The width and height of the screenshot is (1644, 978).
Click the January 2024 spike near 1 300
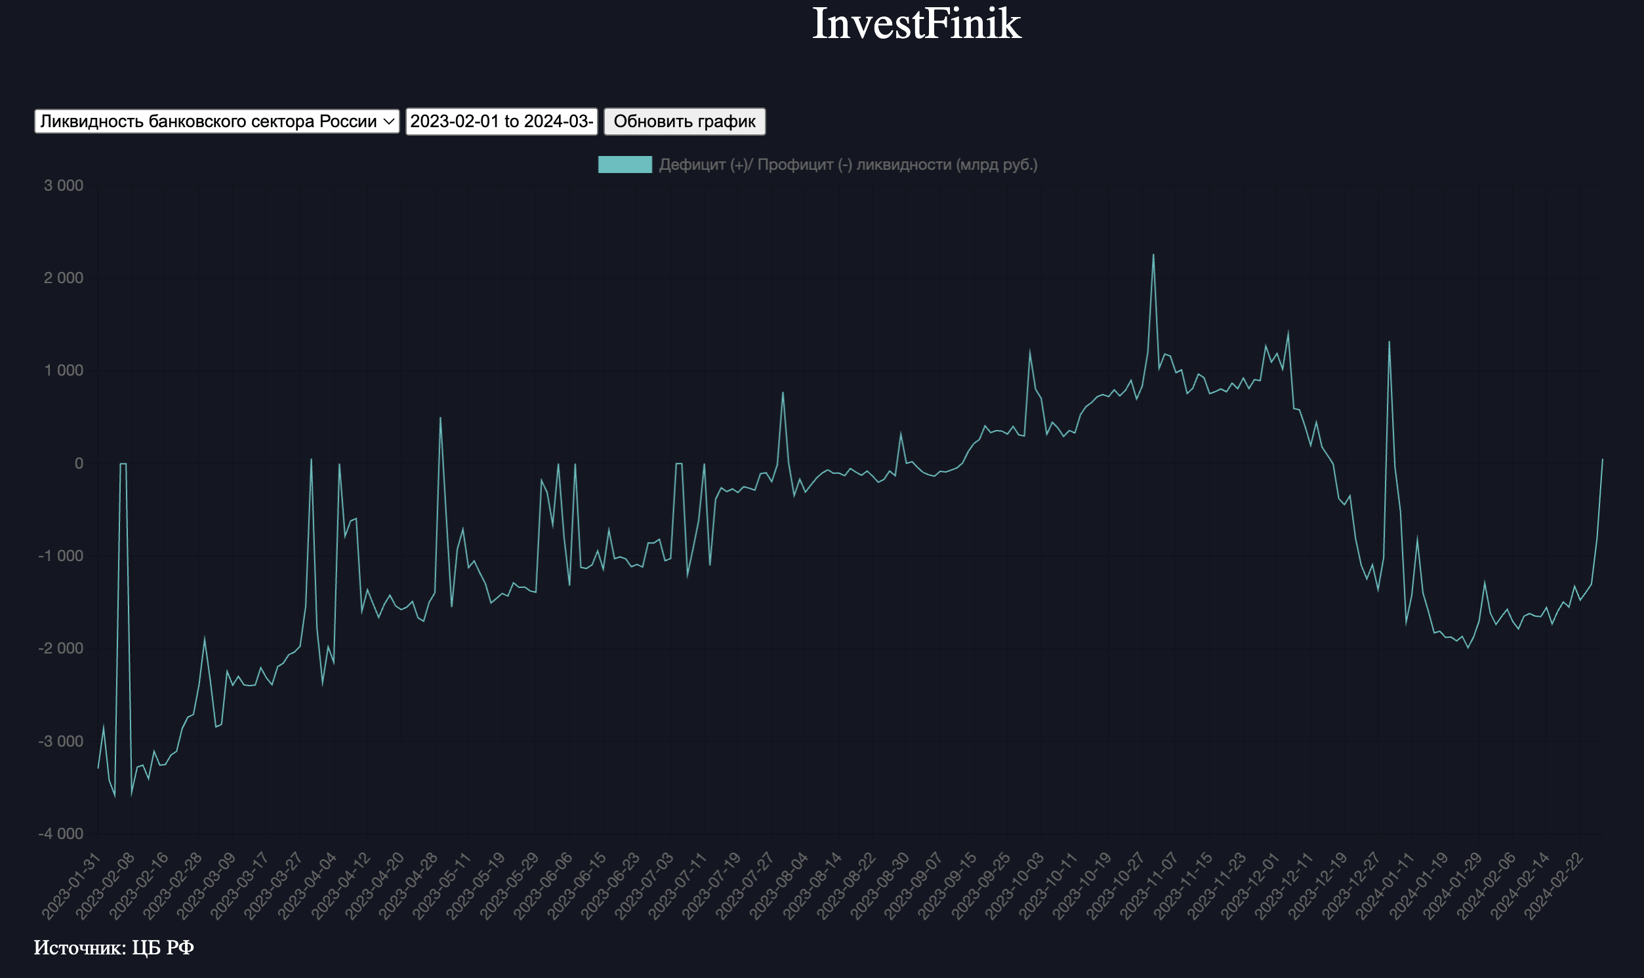point(1389,342)
